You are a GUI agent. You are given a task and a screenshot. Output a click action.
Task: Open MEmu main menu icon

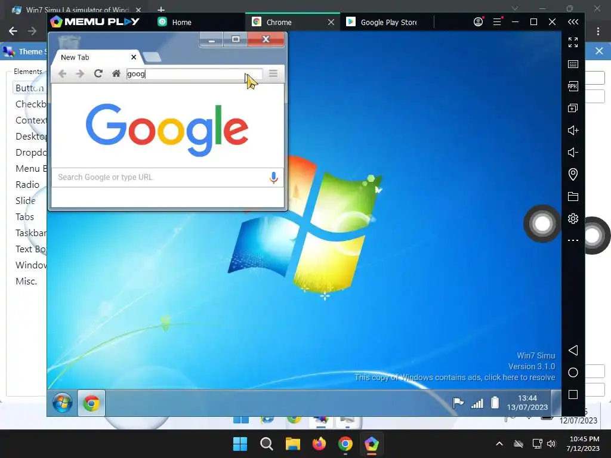point(497,22)
